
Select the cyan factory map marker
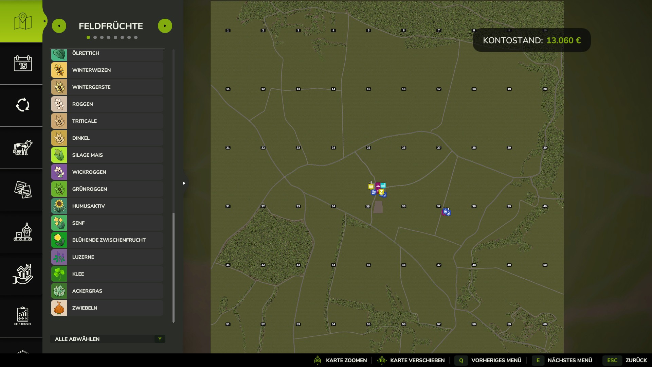pos(383,186)
